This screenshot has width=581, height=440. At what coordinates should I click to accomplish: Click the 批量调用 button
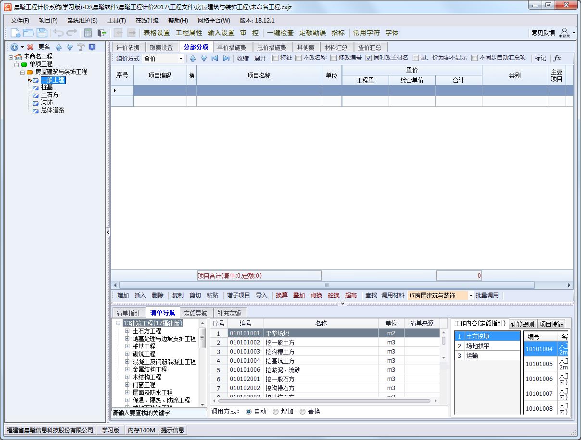click(487, 295)
